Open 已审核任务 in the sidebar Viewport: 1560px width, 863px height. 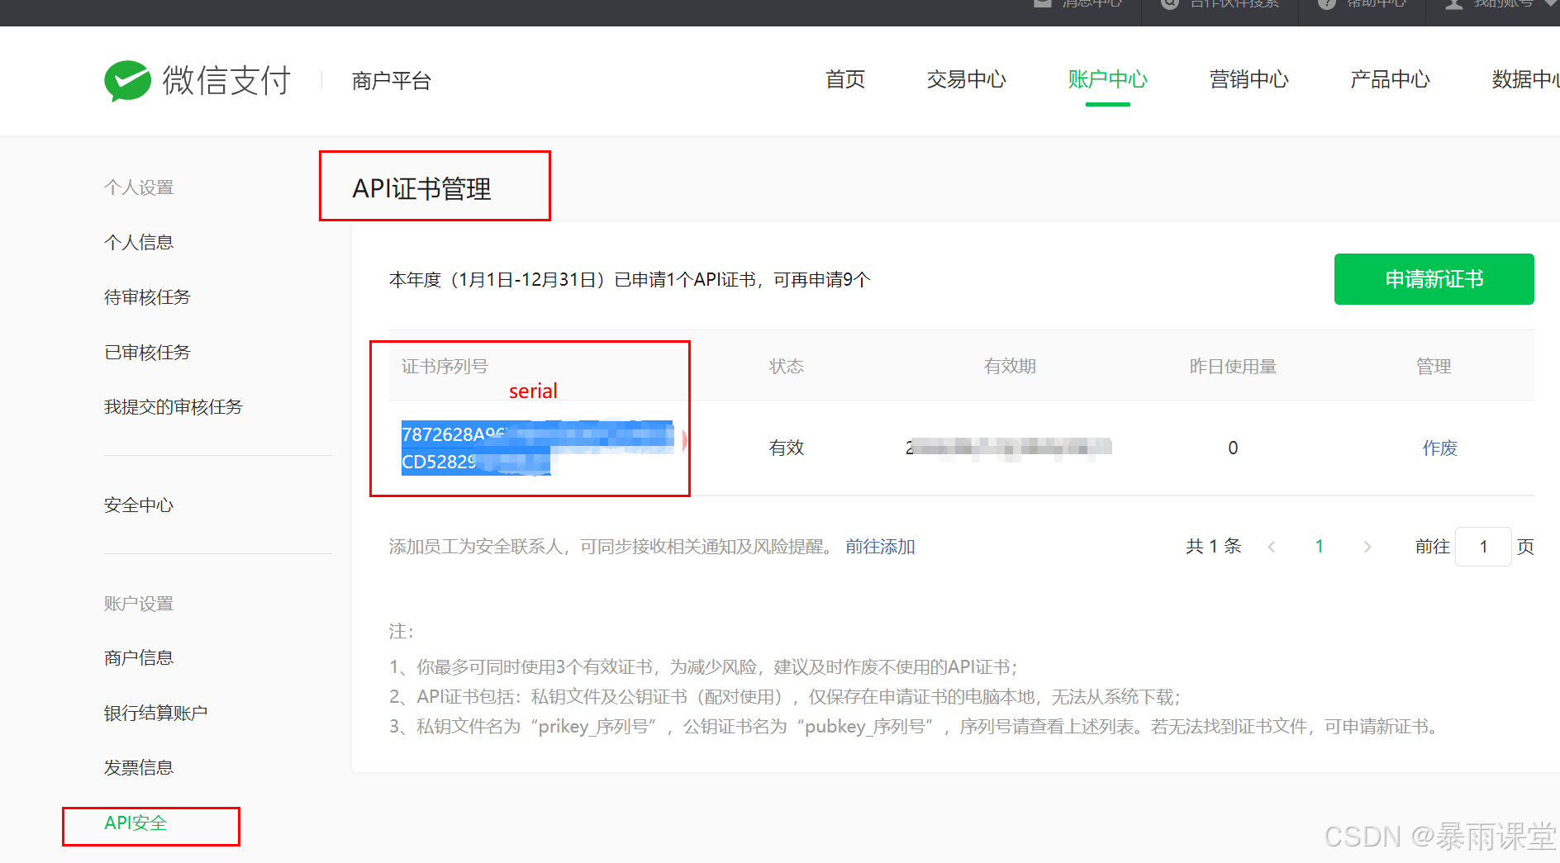[x=147, y=352]
